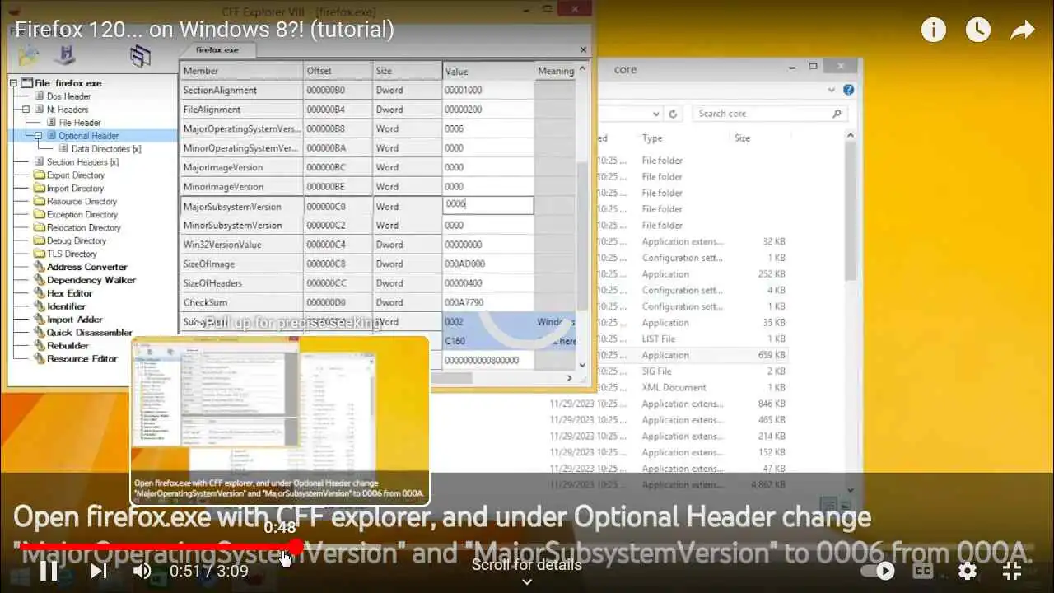The height and width of the screenshot is (593, 1054).
Task: Click the horizontal scrollbar right arrow
Action: tap(569, 378)
